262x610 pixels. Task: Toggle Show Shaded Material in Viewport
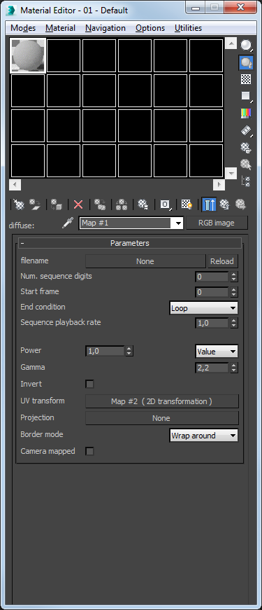(x=187, y=205)
